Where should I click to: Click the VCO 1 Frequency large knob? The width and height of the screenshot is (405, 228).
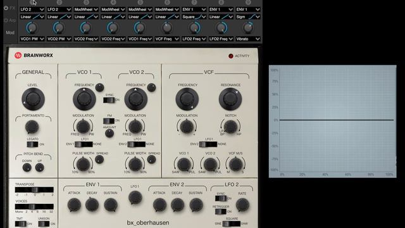coord(84,99)
